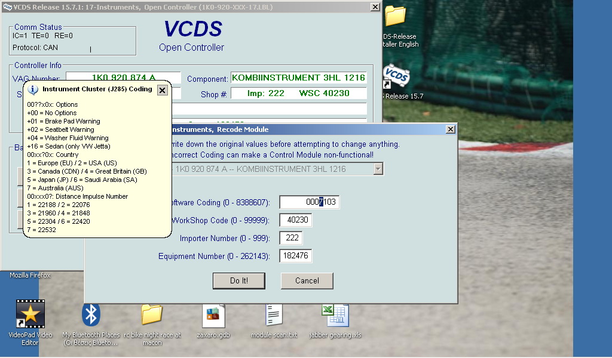The height and width of the screenshot is (358, 612).
Task: Click the Software Coding input field
Action: coord(309,202)
